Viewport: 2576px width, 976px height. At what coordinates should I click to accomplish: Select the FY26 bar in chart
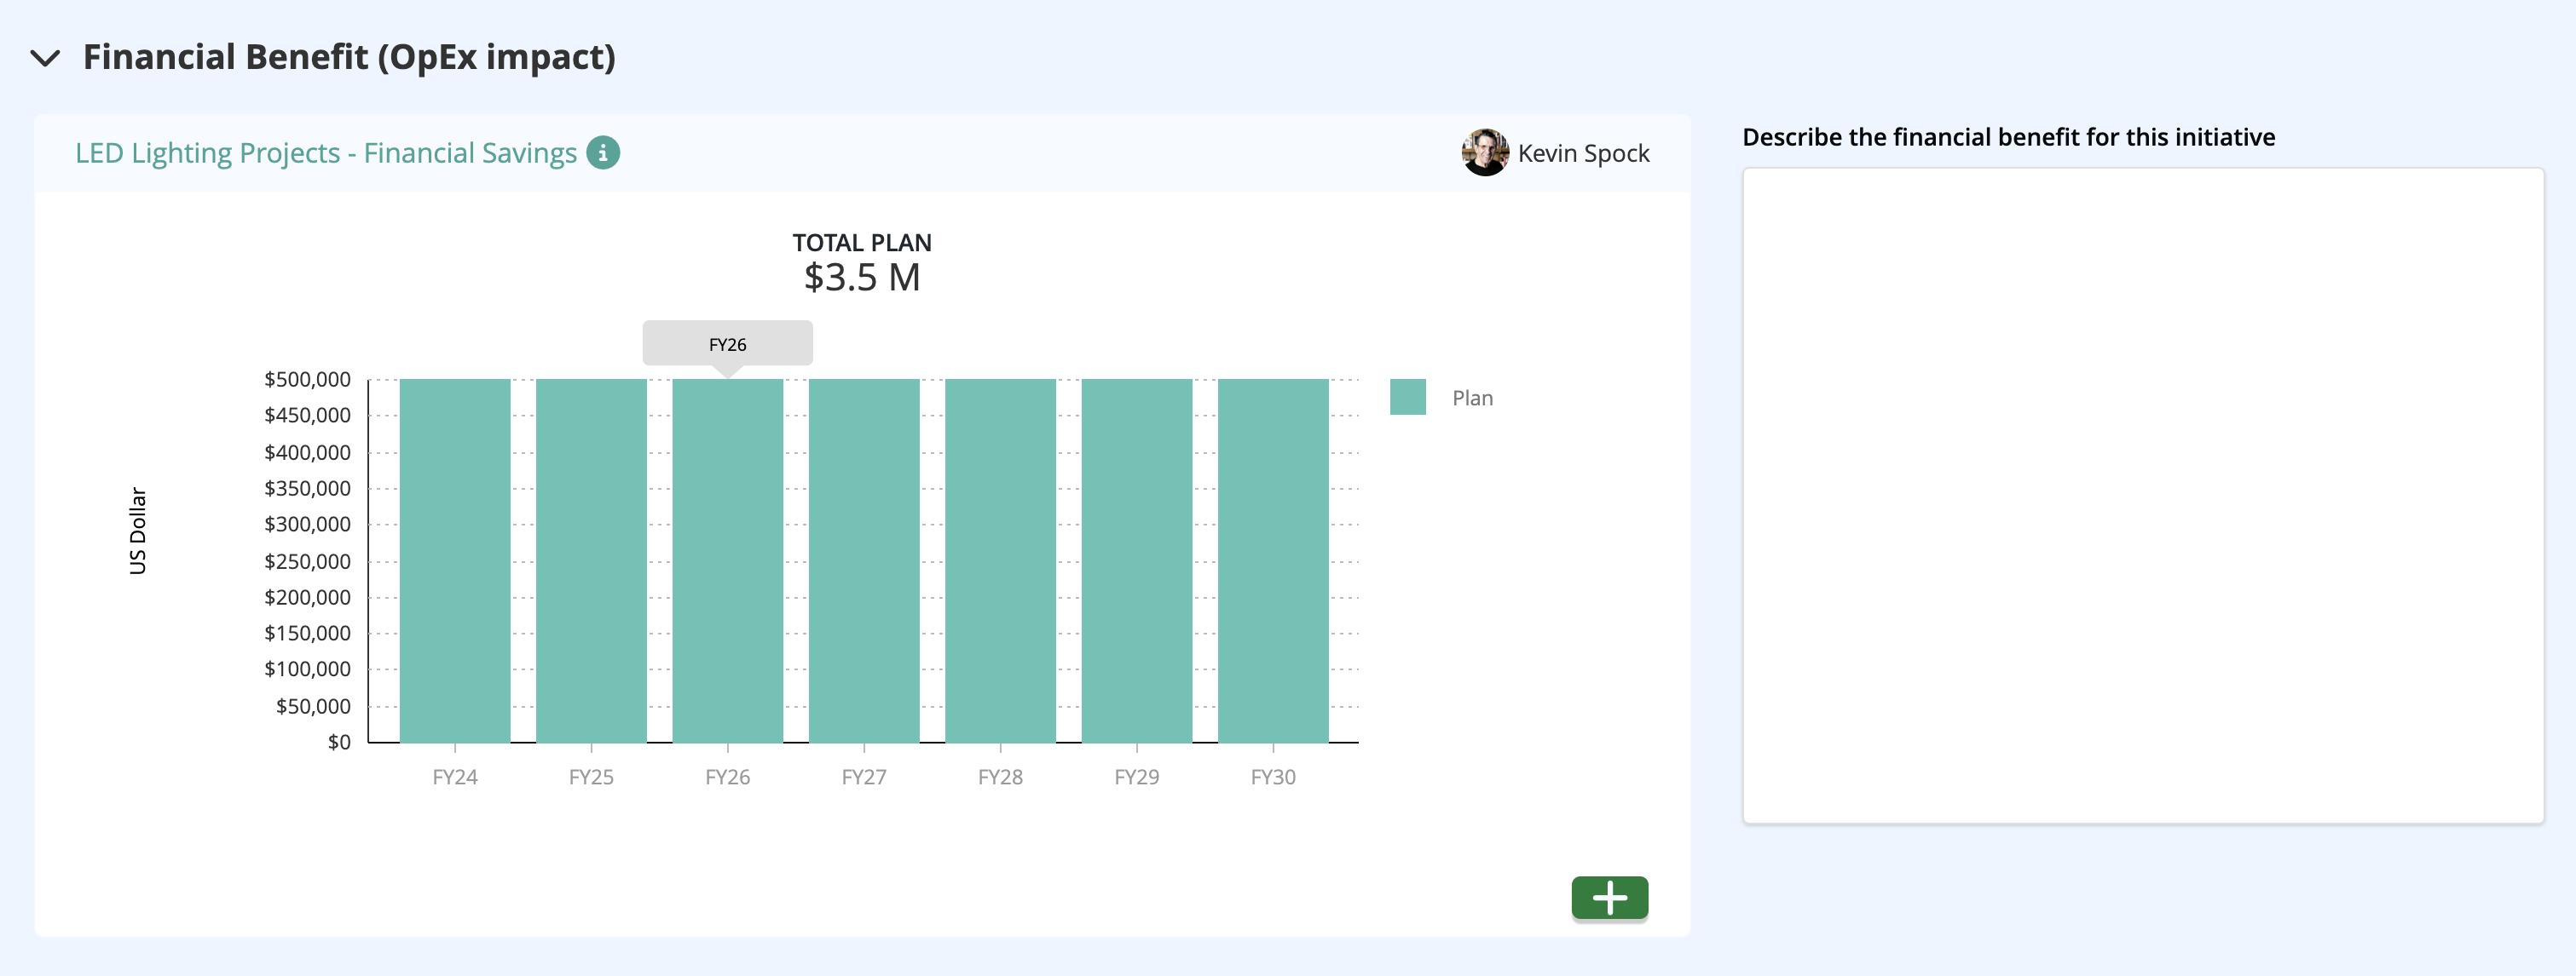coord(727,560)
